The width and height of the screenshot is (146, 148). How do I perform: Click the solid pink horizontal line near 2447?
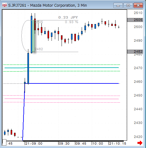(62, 99)
